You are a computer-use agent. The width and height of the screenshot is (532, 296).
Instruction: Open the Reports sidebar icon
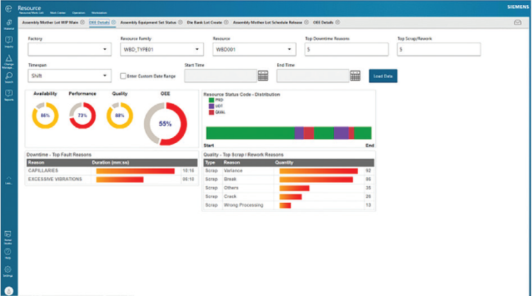pyautogui.click(x=8, y=93)
